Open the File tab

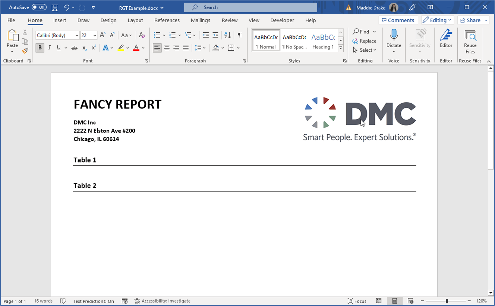pos(11,20)
